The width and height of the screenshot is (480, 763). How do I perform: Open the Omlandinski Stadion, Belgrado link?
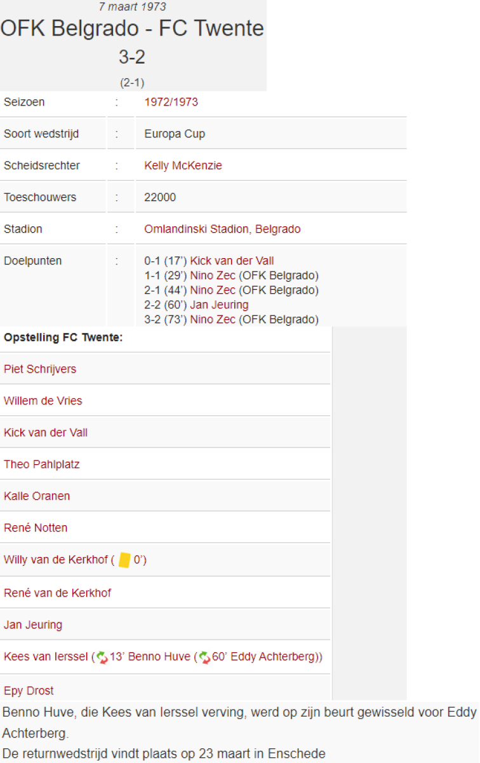223,229
